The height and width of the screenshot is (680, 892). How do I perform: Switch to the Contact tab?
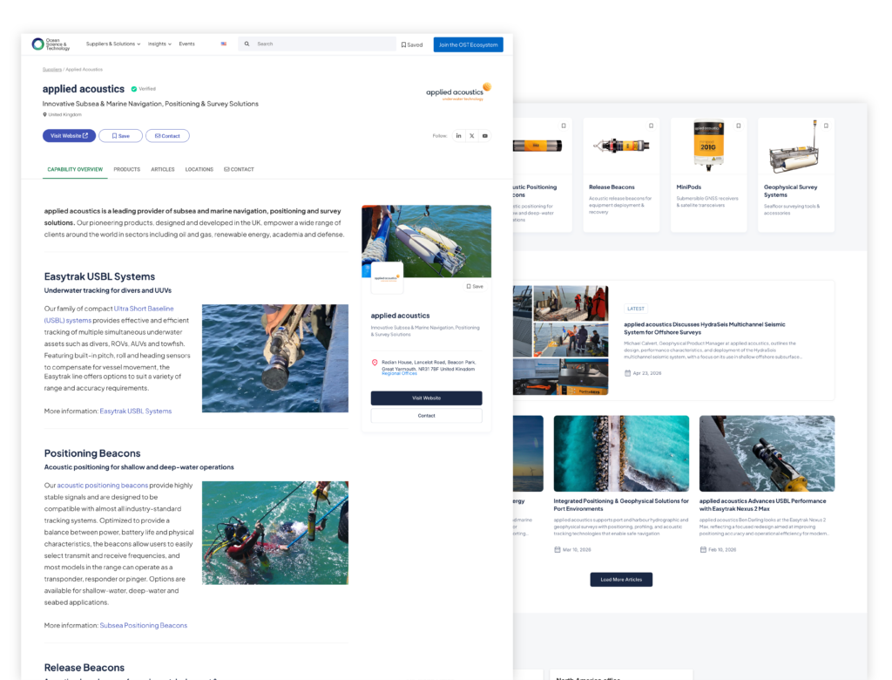coord(239,169)
